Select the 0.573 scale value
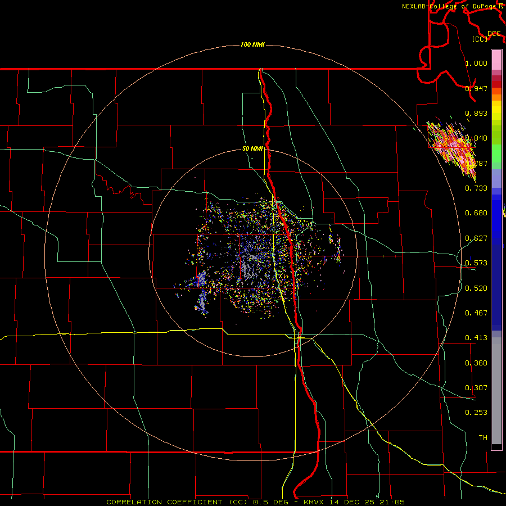Screen dimensions: 506x506 click(x=476, y=263)
